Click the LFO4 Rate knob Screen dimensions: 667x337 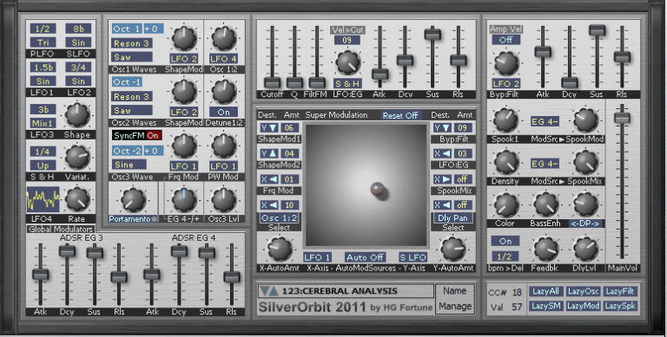point(77,199)
